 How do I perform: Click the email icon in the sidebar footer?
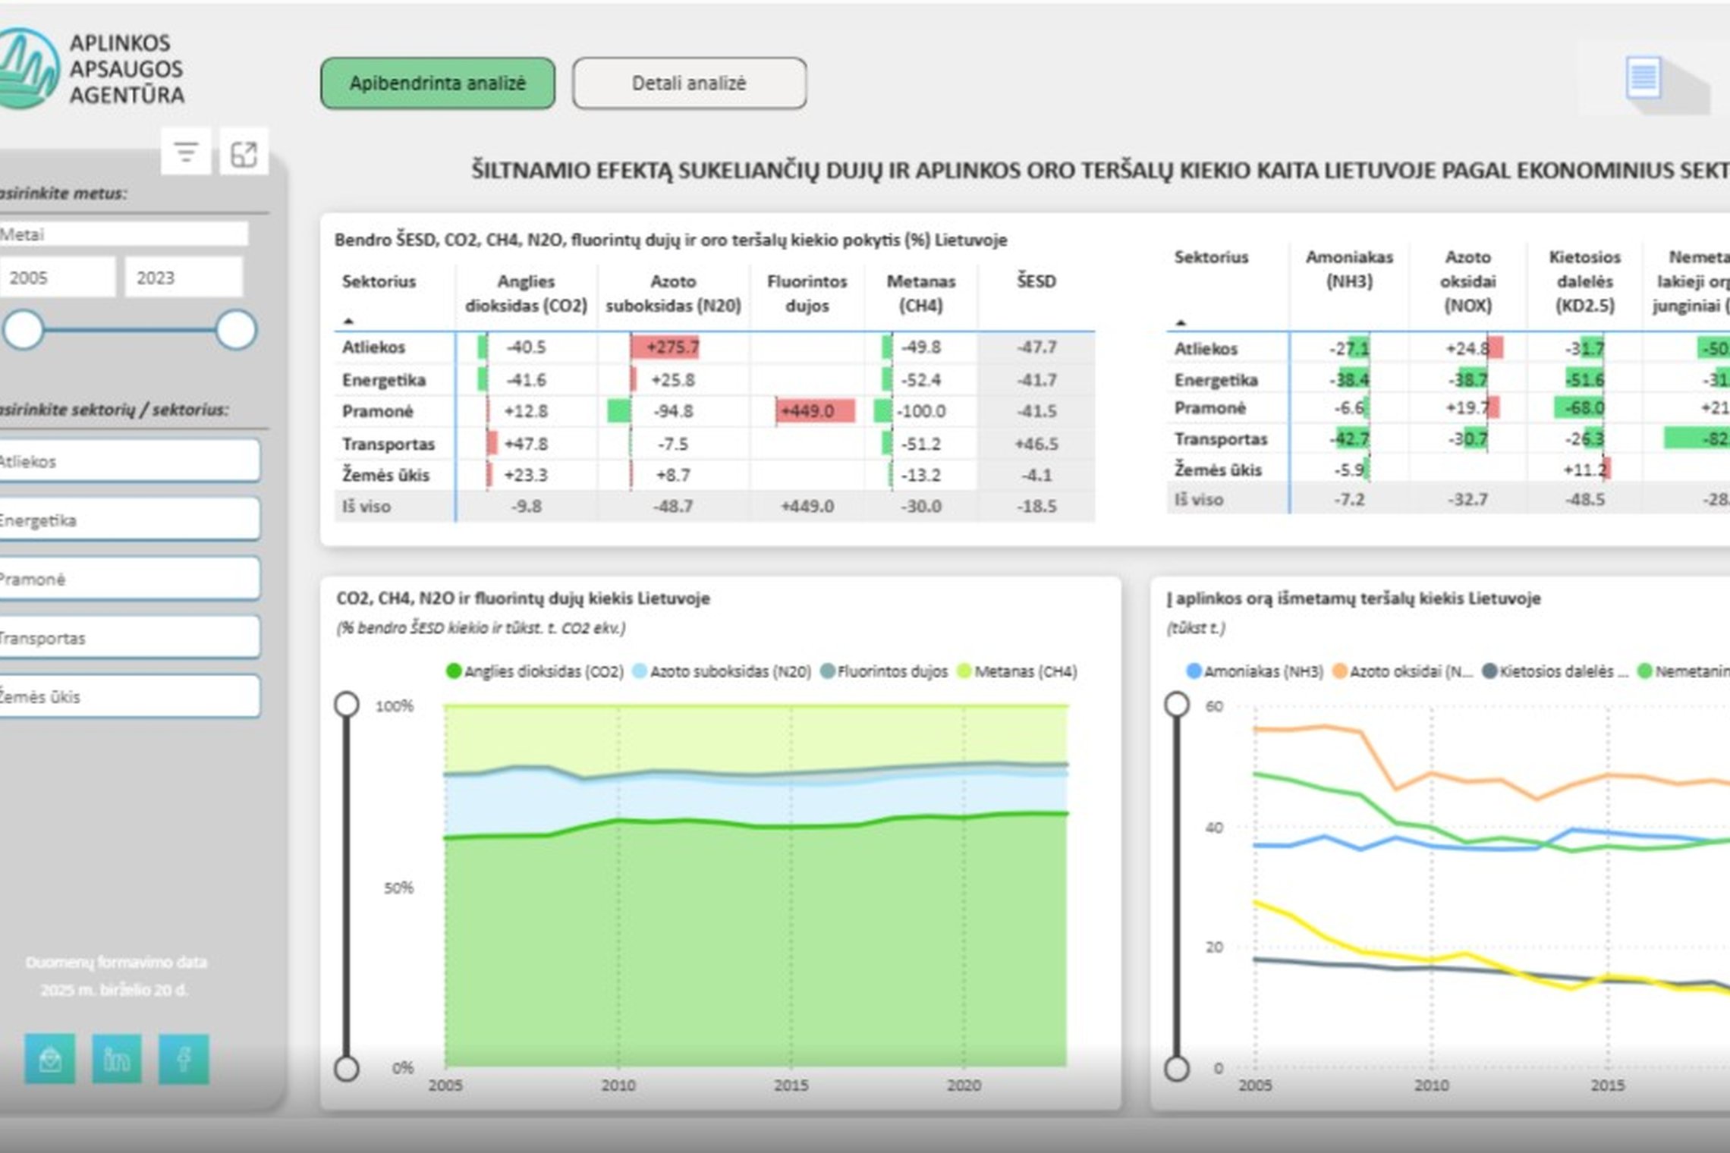tap(50, 1057)
